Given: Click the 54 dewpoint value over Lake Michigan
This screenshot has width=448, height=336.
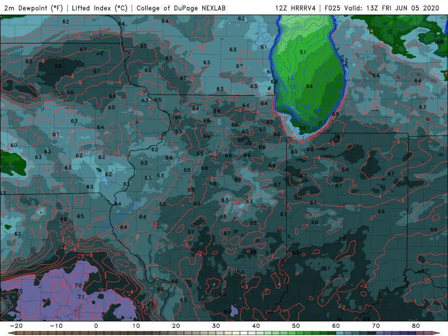Looking at the screenshot, I should (309, 86).
